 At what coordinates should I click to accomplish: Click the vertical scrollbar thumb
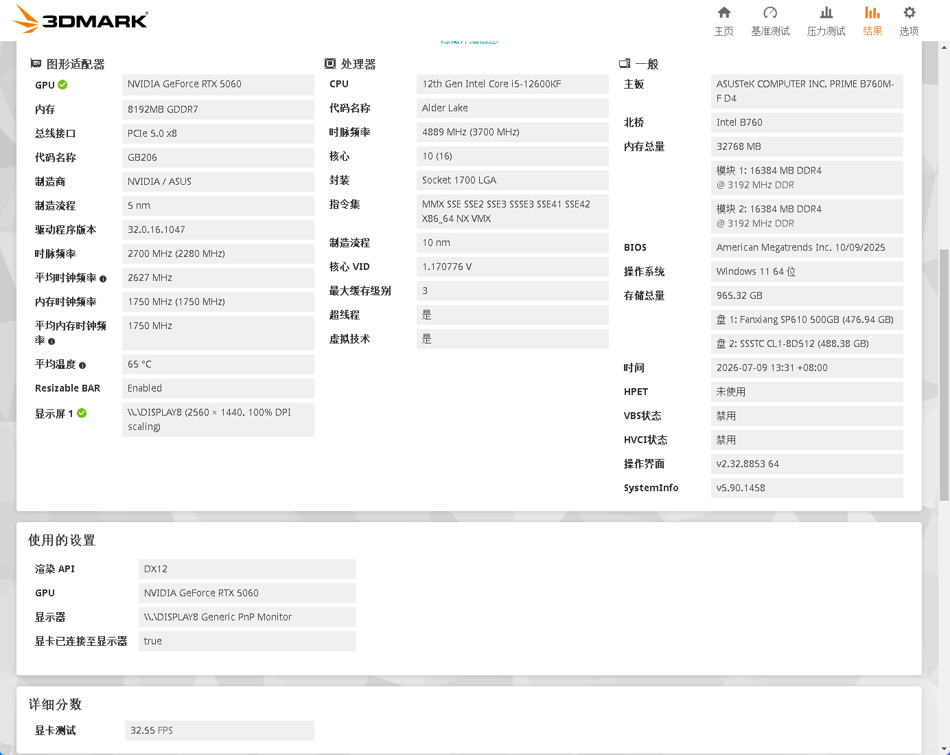945,374
